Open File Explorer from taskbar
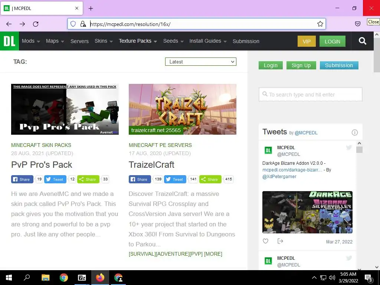 [x=45, y=278]
